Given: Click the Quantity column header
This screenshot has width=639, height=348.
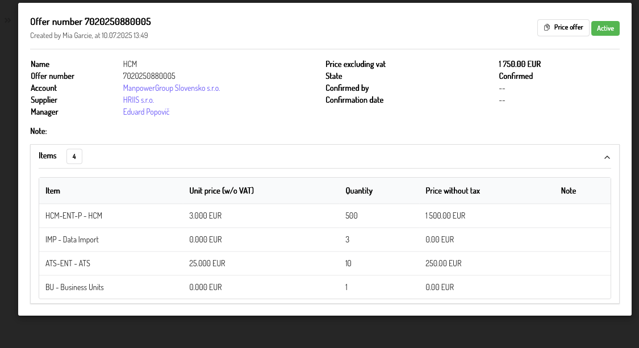Looking at the screenshot, I should (x=358, y=191).
